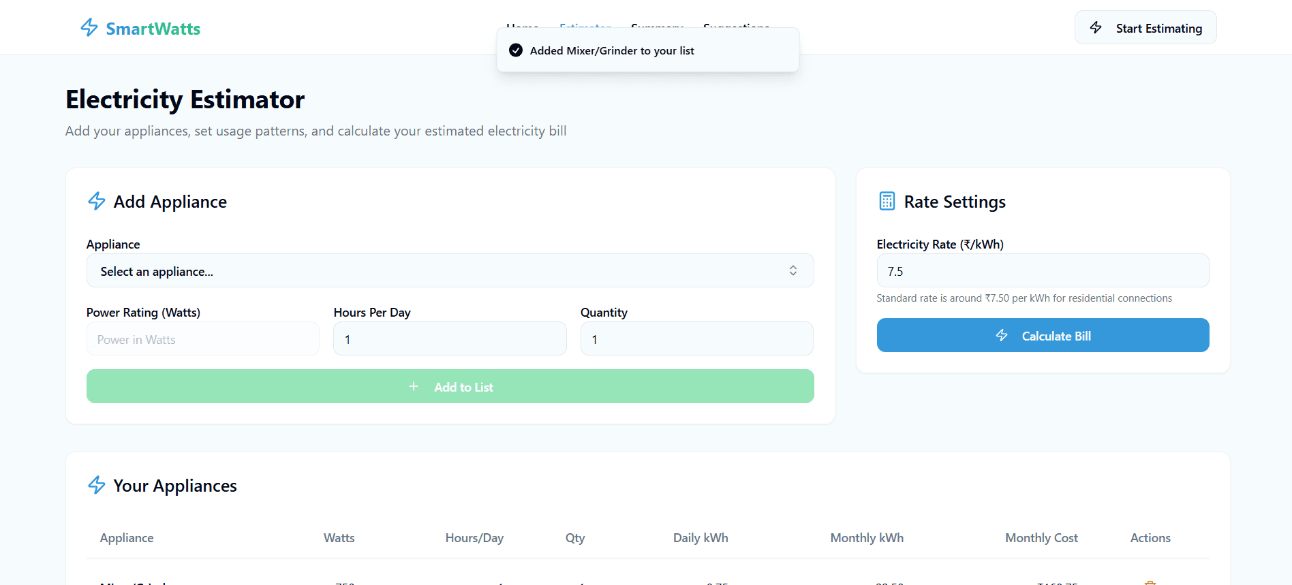Click into the Hours Per Day field

(x=450, y=339)
